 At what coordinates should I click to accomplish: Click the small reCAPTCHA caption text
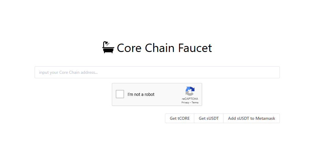pyautogui.click(x=190, y=99)
